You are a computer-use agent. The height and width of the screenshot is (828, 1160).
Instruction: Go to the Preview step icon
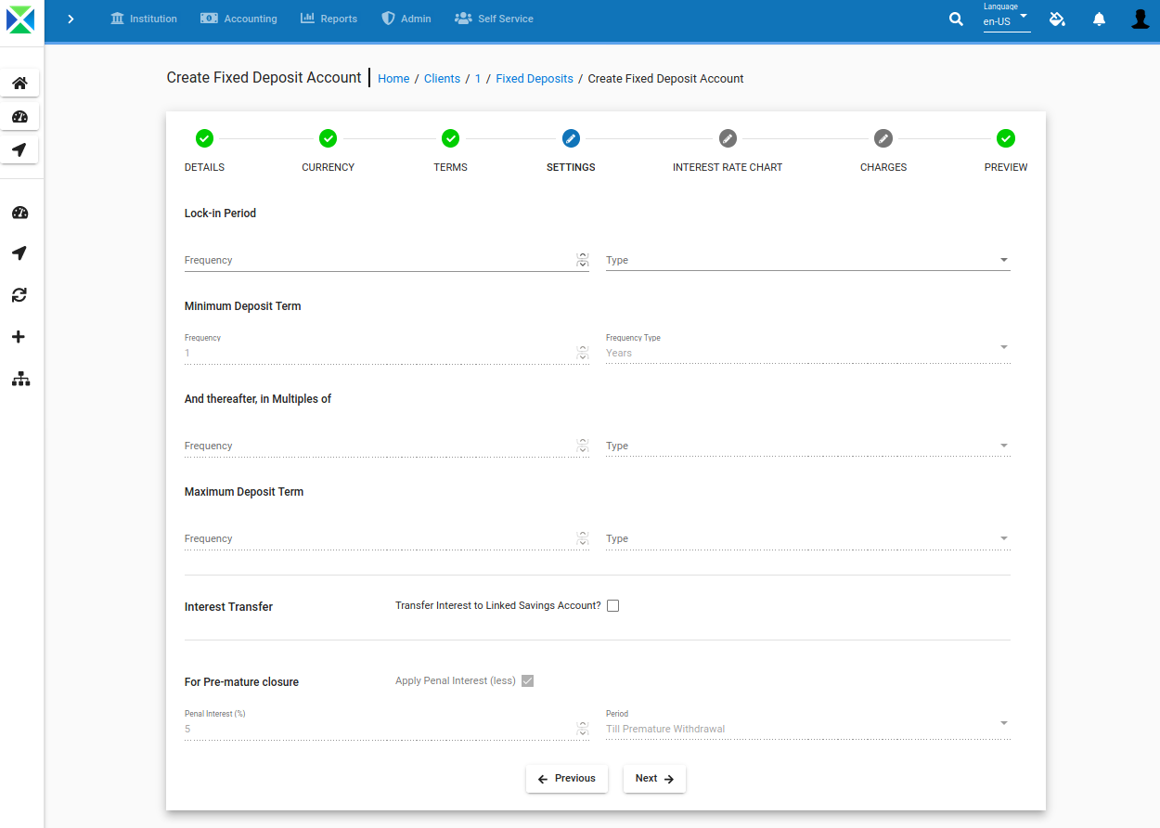point(1006,138)
